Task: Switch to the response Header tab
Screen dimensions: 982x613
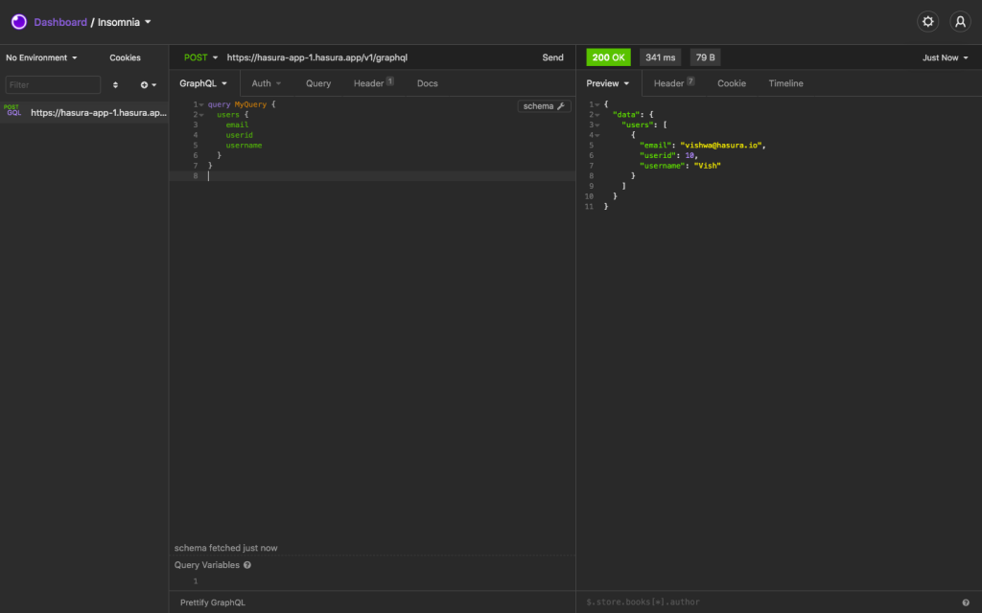Action: pyautogui.click(x=674, y=83)
